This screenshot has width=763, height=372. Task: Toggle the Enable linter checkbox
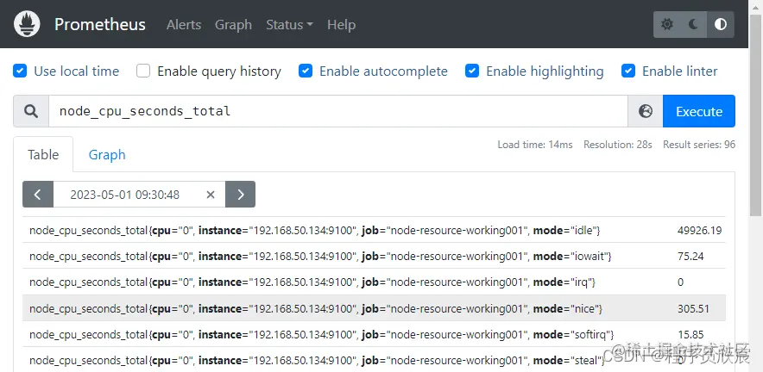[628, 71]
